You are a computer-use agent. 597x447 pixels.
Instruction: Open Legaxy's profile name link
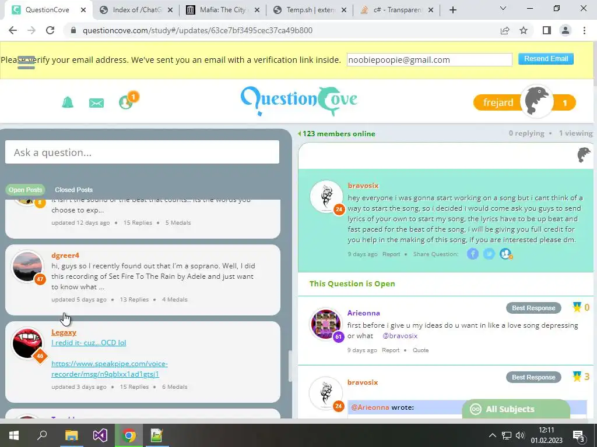pyautogui.click(x=64, y=332)
